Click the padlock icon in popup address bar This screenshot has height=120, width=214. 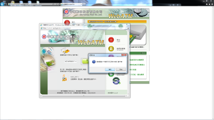(128, 28)
